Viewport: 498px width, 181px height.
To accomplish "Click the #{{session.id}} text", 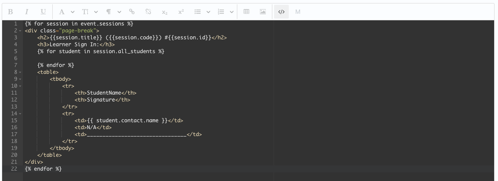I will point(188,38).
